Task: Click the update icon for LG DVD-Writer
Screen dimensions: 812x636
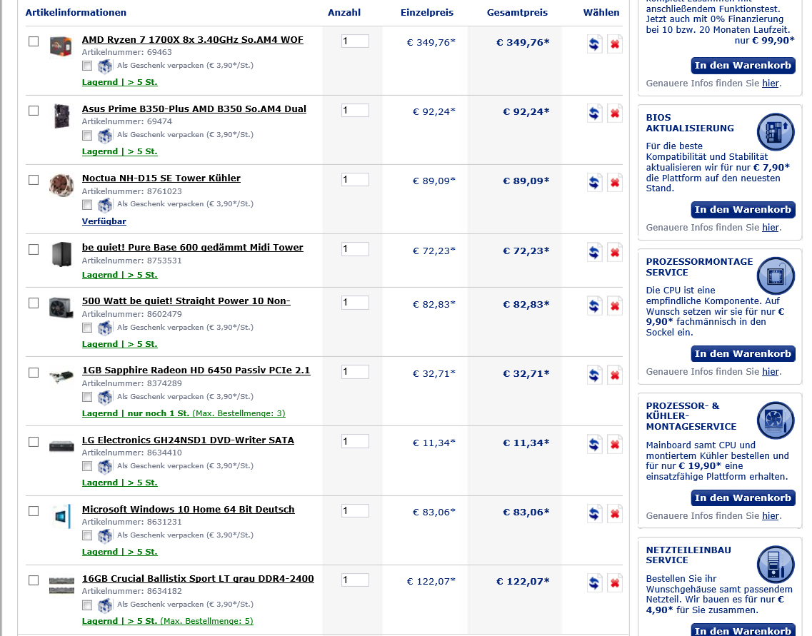Action: point(594,444)
